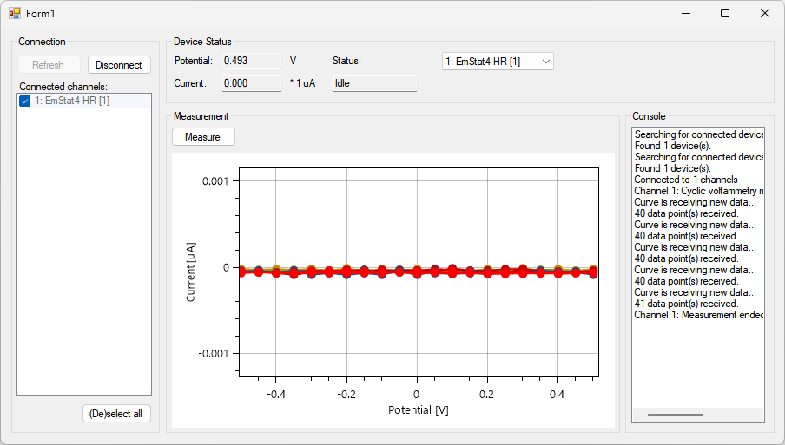Start a measurement with the Measure button
Image resolution: width=785 pixels, height=445 pixels.
[203, 137]
